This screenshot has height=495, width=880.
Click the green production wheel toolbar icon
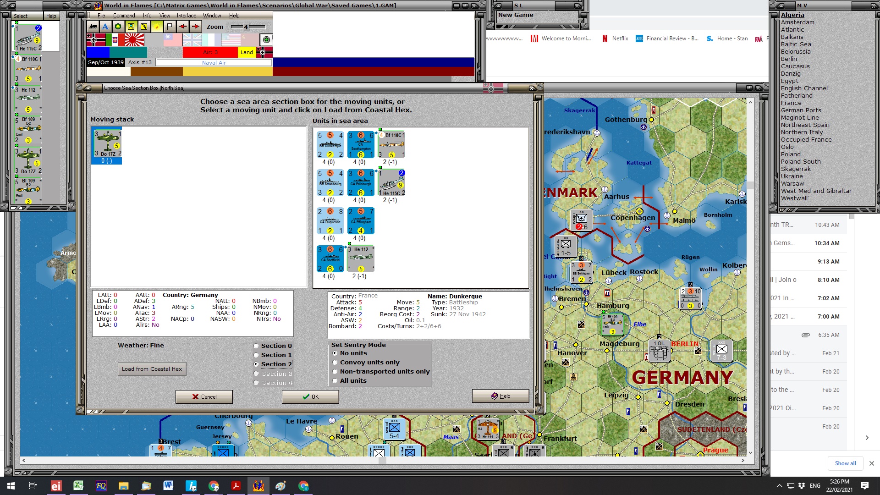pyautogui.click(x=118, y=27)
